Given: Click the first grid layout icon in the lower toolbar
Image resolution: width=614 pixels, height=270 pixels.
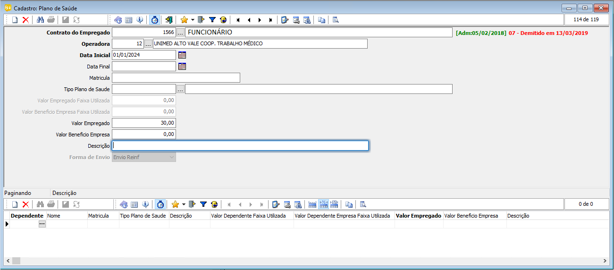Looking at the screenshot, I should point(312,204).
